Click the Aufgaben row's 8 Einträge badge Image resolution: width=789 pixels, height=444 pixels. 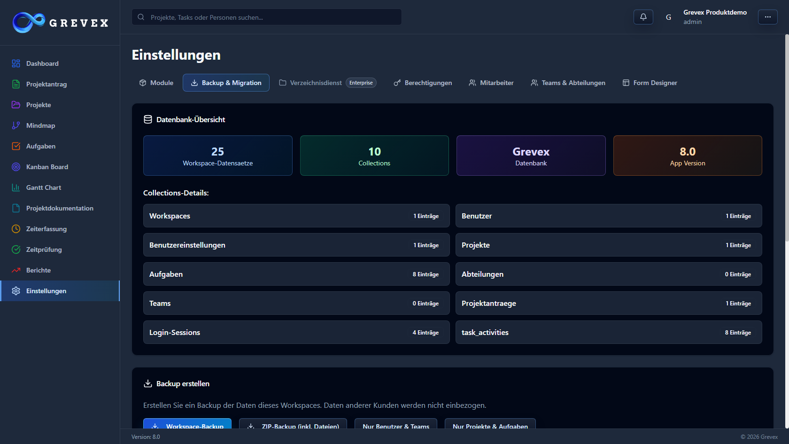(x=426, y=274)
